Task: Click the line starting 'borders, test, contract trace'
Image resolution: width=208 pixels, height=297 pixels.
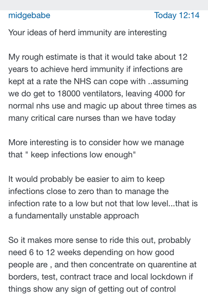Action: click(101, 277)
